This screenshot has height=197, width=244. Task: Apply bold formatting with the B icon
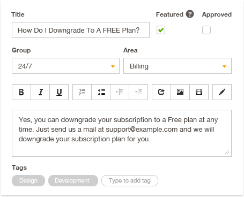(x=21, y=92)
